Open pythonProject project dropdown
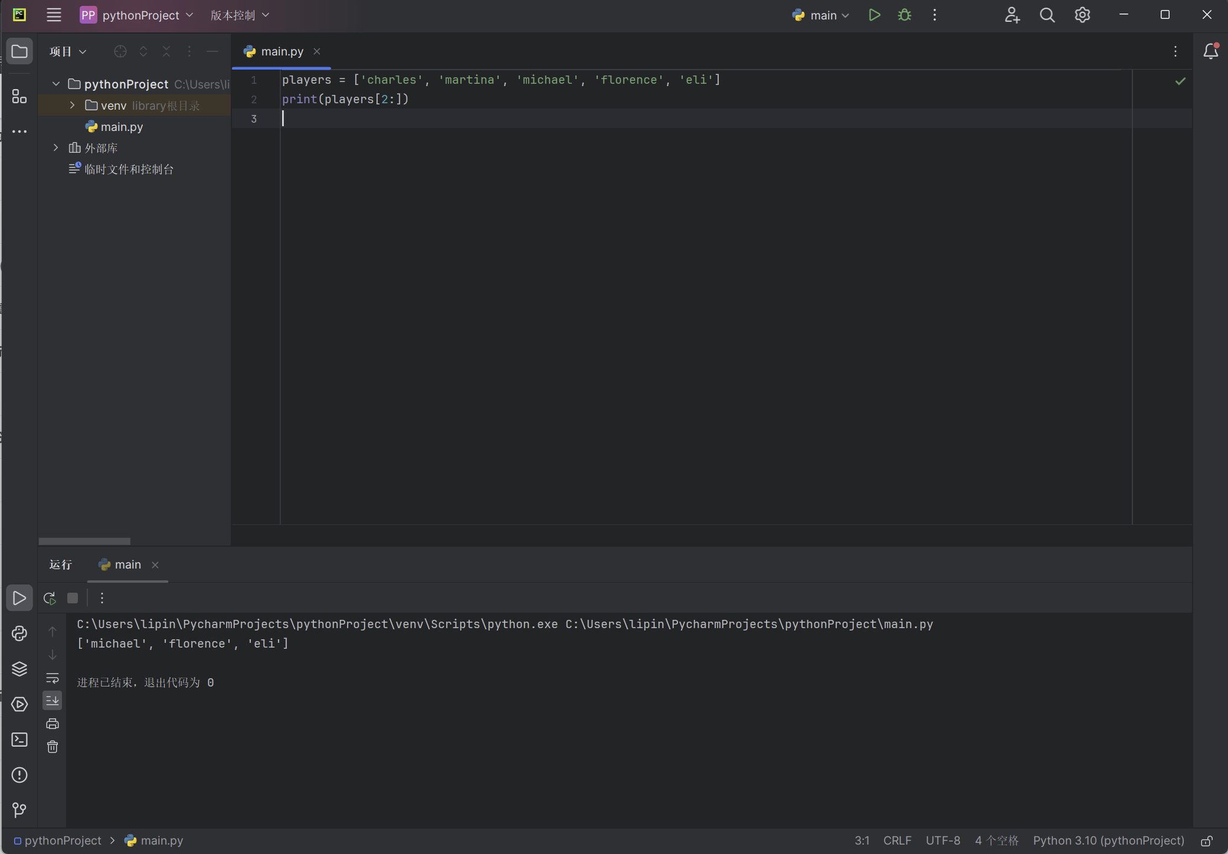1228x854 pixels. coord(137,15)
